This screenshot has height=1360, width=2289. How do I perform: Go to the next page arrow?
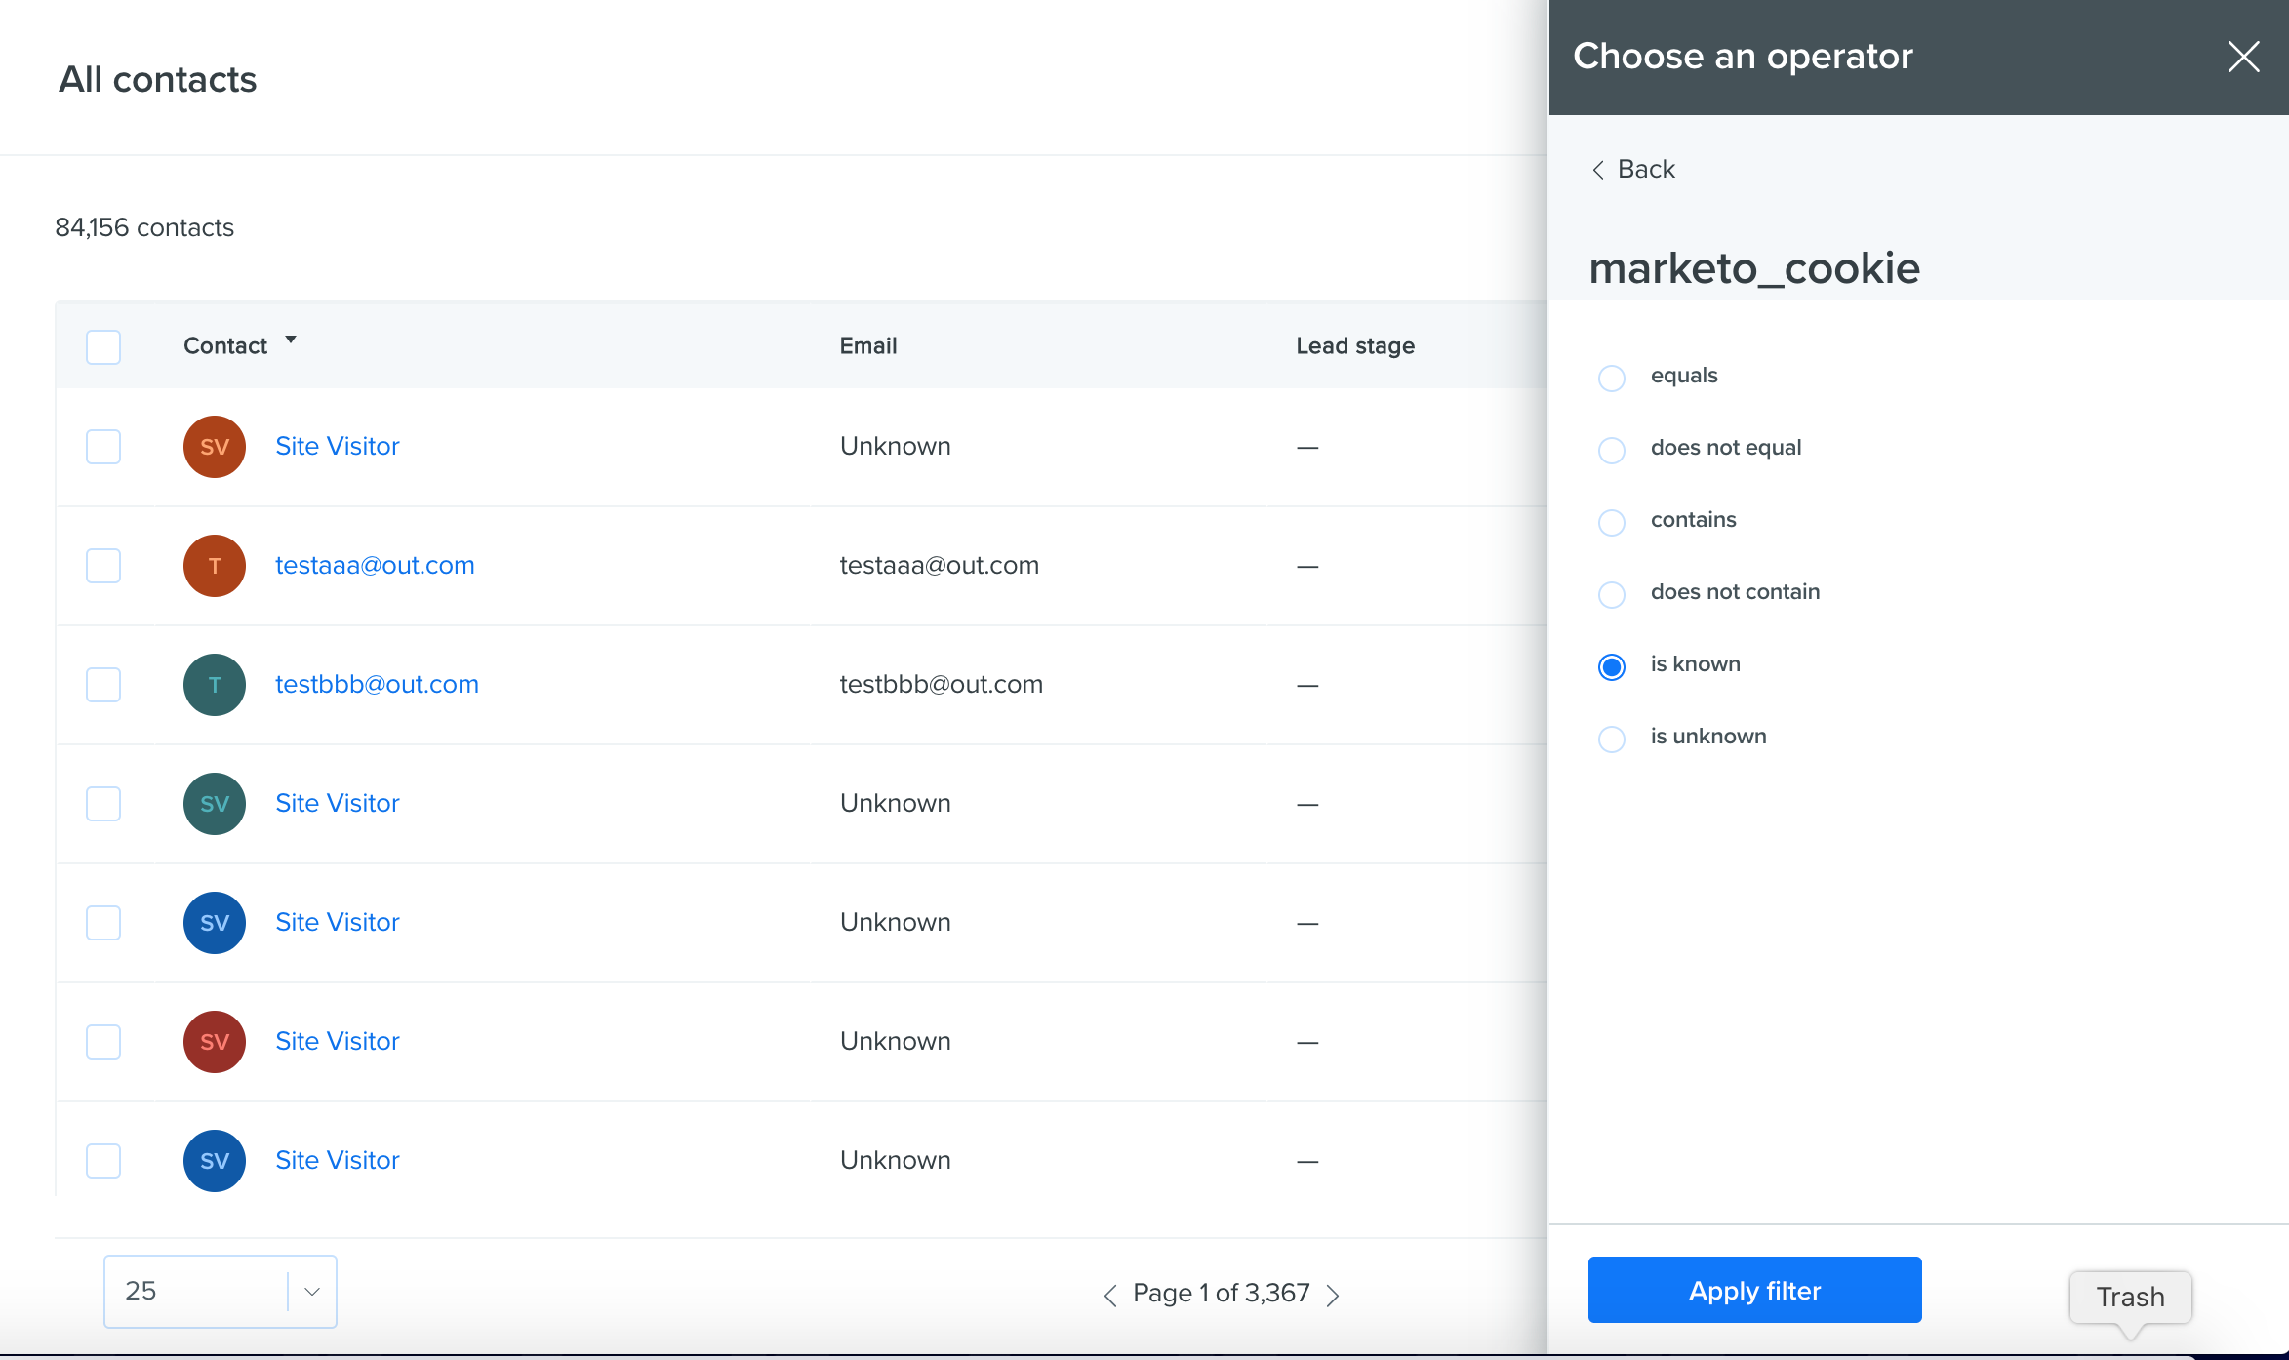point(1334,1294)
